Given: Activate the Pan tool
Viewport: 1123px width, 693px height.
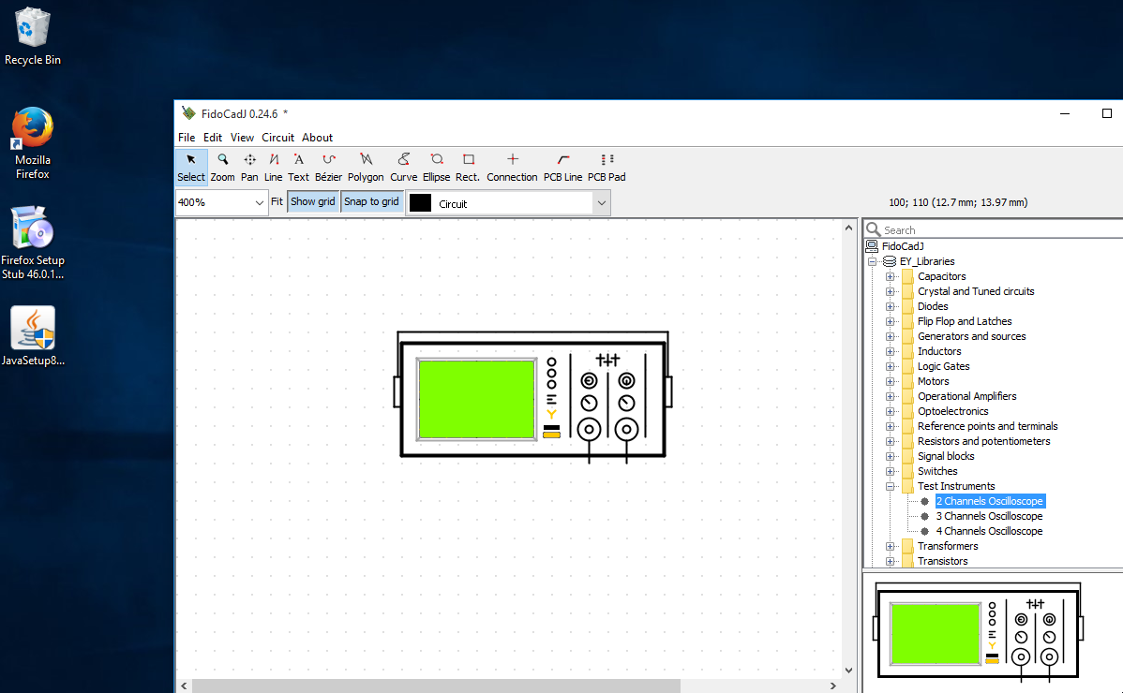Looking at the screenshot, I should (x=249, y=167).
